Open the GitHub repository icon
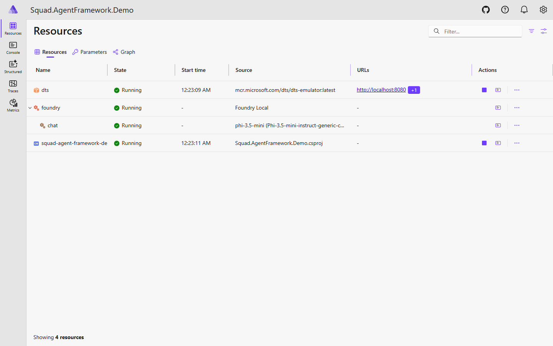This screenshot has width=553, height=346. click(x=486, y=10)
